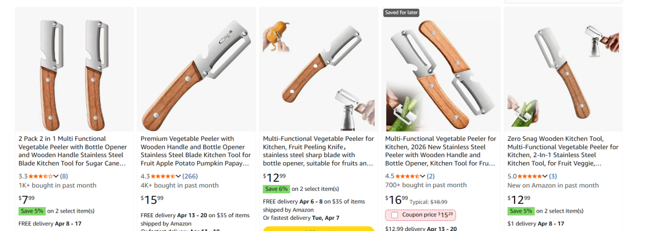This screenshot has height=231, width=648.
Task: Open the Premium Vegetable Peeler title link
Action: (x=196, y=151)
